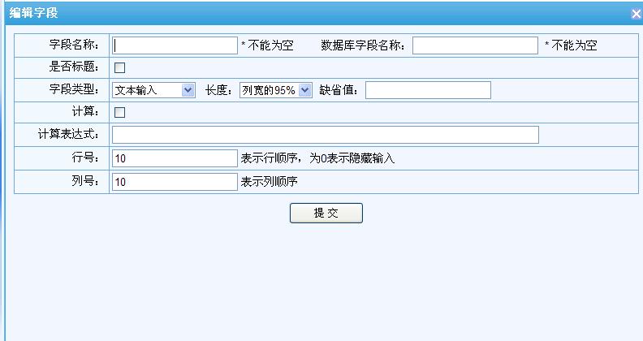Click the 行号 input containing 10

tap(175, 158)
